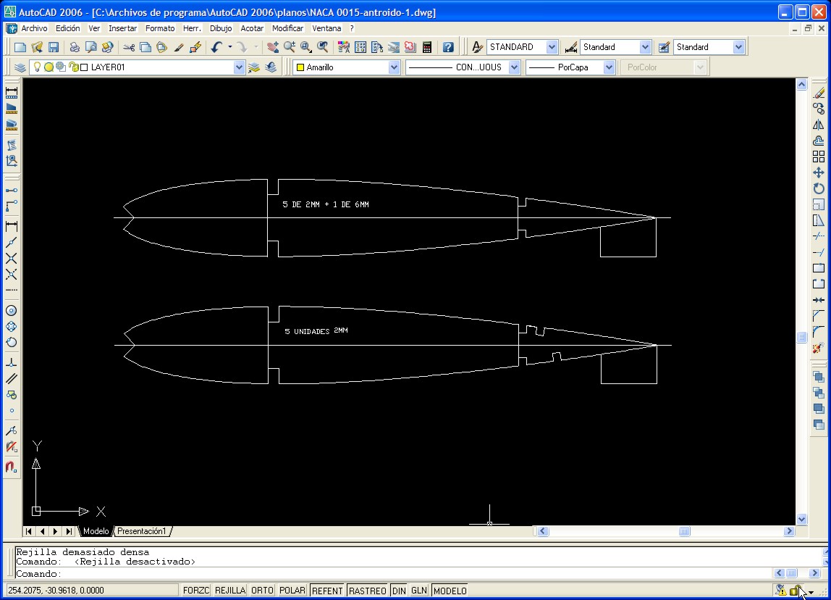The height and width of the screenshot is (600, 831).
Task: Open the Dibujo menu
Action: click(x=221, y=28)
